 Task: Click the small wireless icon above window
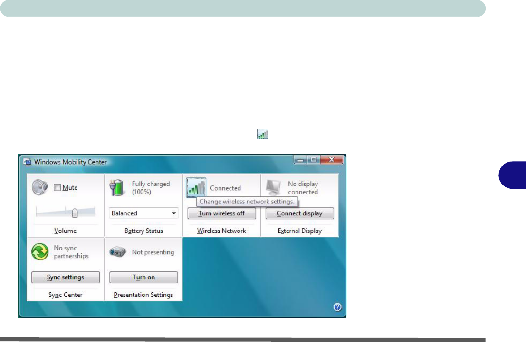pos(263,134)
